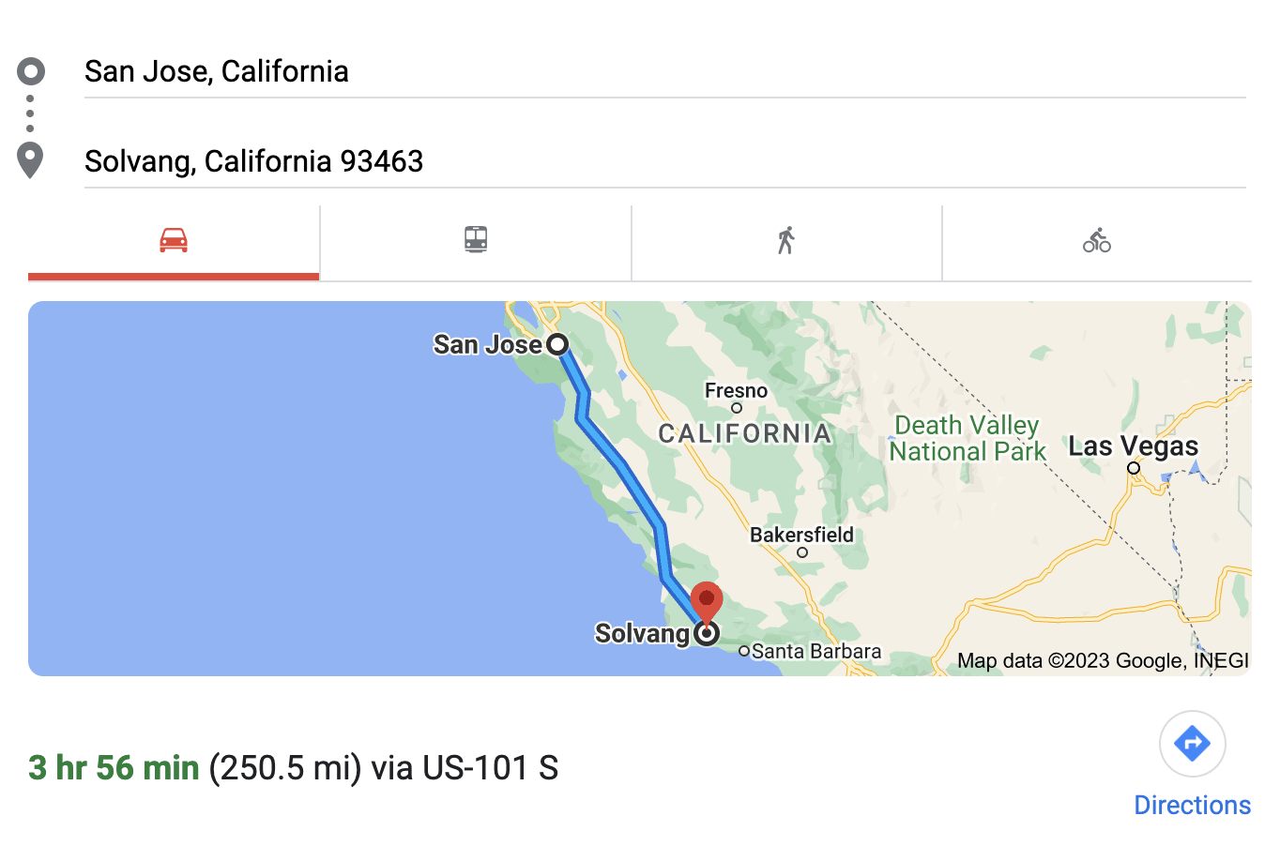Click the origin circle icon beside San Jose
The image size is (1280, 846).
pyautogui.click(x=31, y=71)
